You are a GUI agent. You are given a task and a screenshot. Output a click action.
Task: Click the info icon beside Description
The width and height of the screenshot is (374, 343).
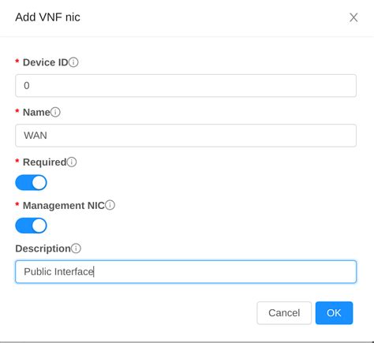tap(76, 248)
